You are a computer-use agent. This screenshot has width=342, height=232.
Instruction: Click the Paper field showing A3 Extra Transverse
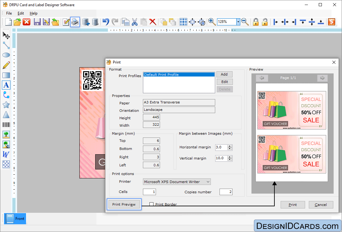point(179,103)
